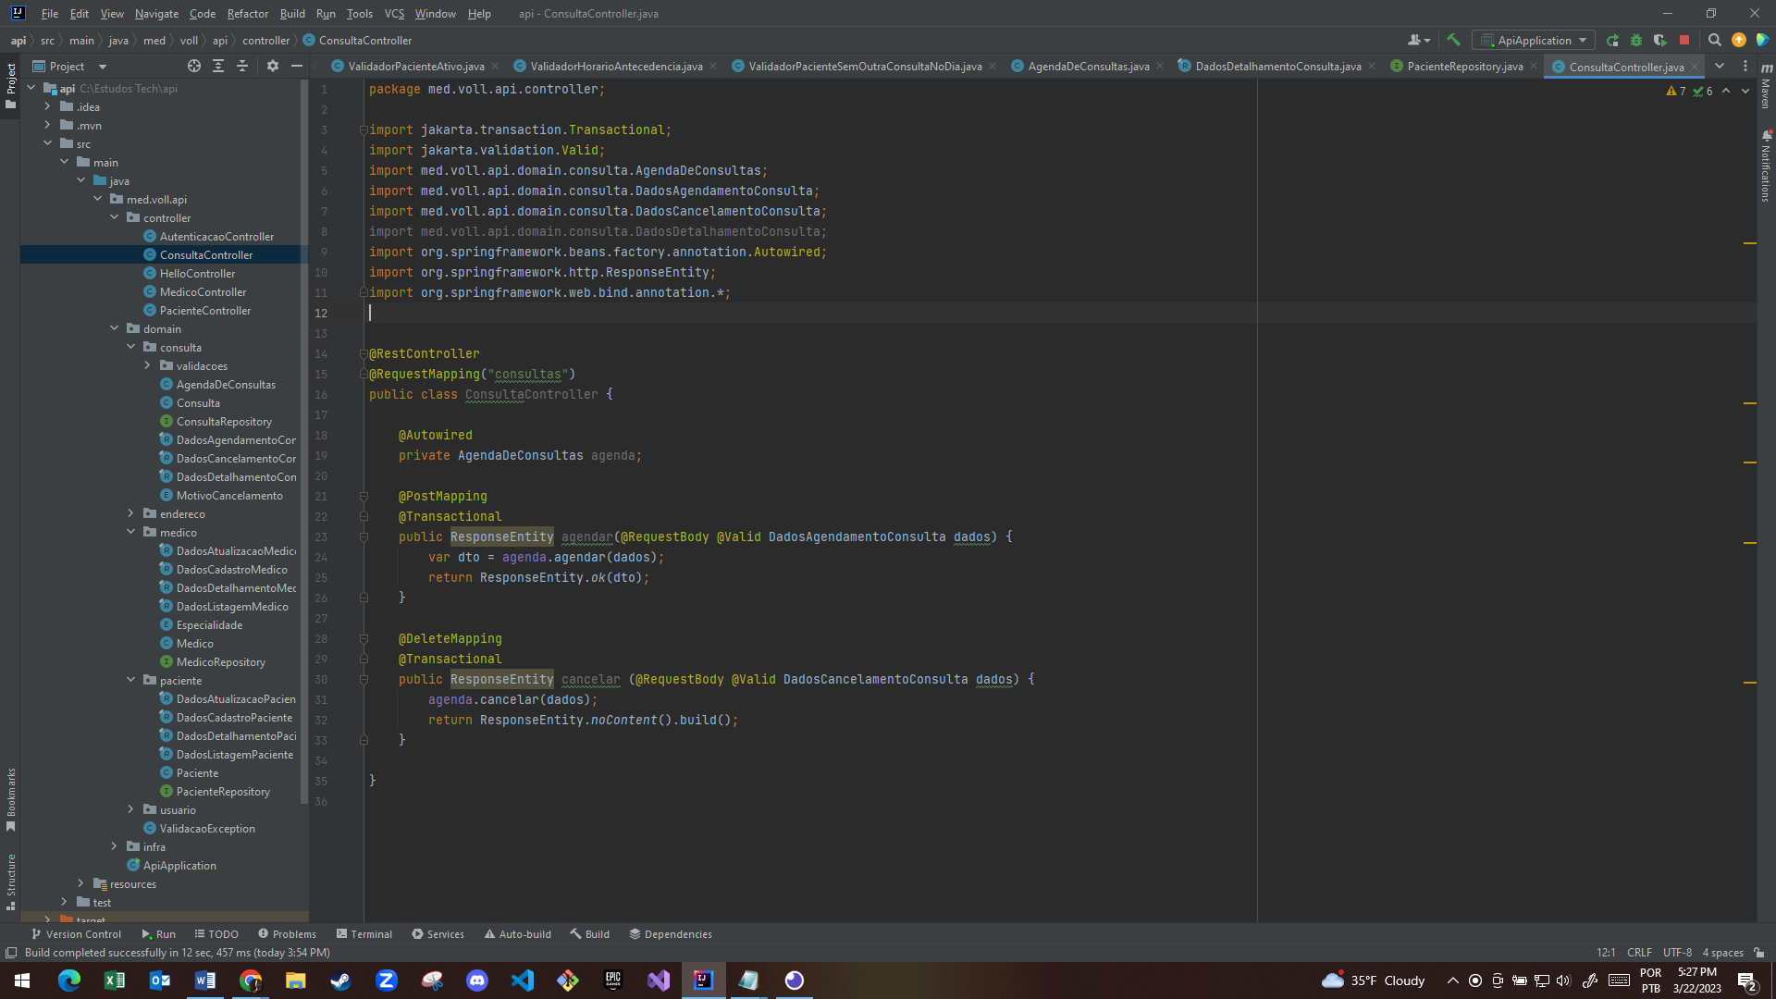1776x999 pixels.
Task: Open the Dependencies tool window
Action: pyautogui.click(x=671, y=934)
